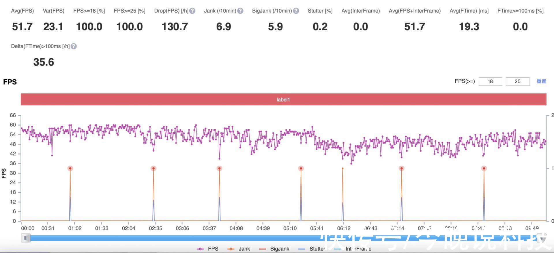Viewport: 554px width, 253px height.
Task: Select the FPS threshold field showing 25
Action: 517,81
